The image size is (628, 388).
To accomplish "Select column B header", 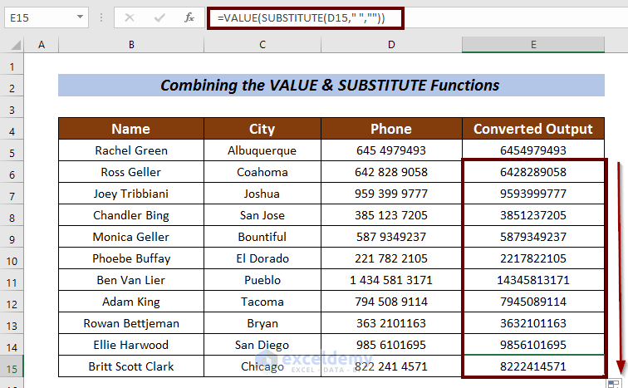I will (131, 45).
